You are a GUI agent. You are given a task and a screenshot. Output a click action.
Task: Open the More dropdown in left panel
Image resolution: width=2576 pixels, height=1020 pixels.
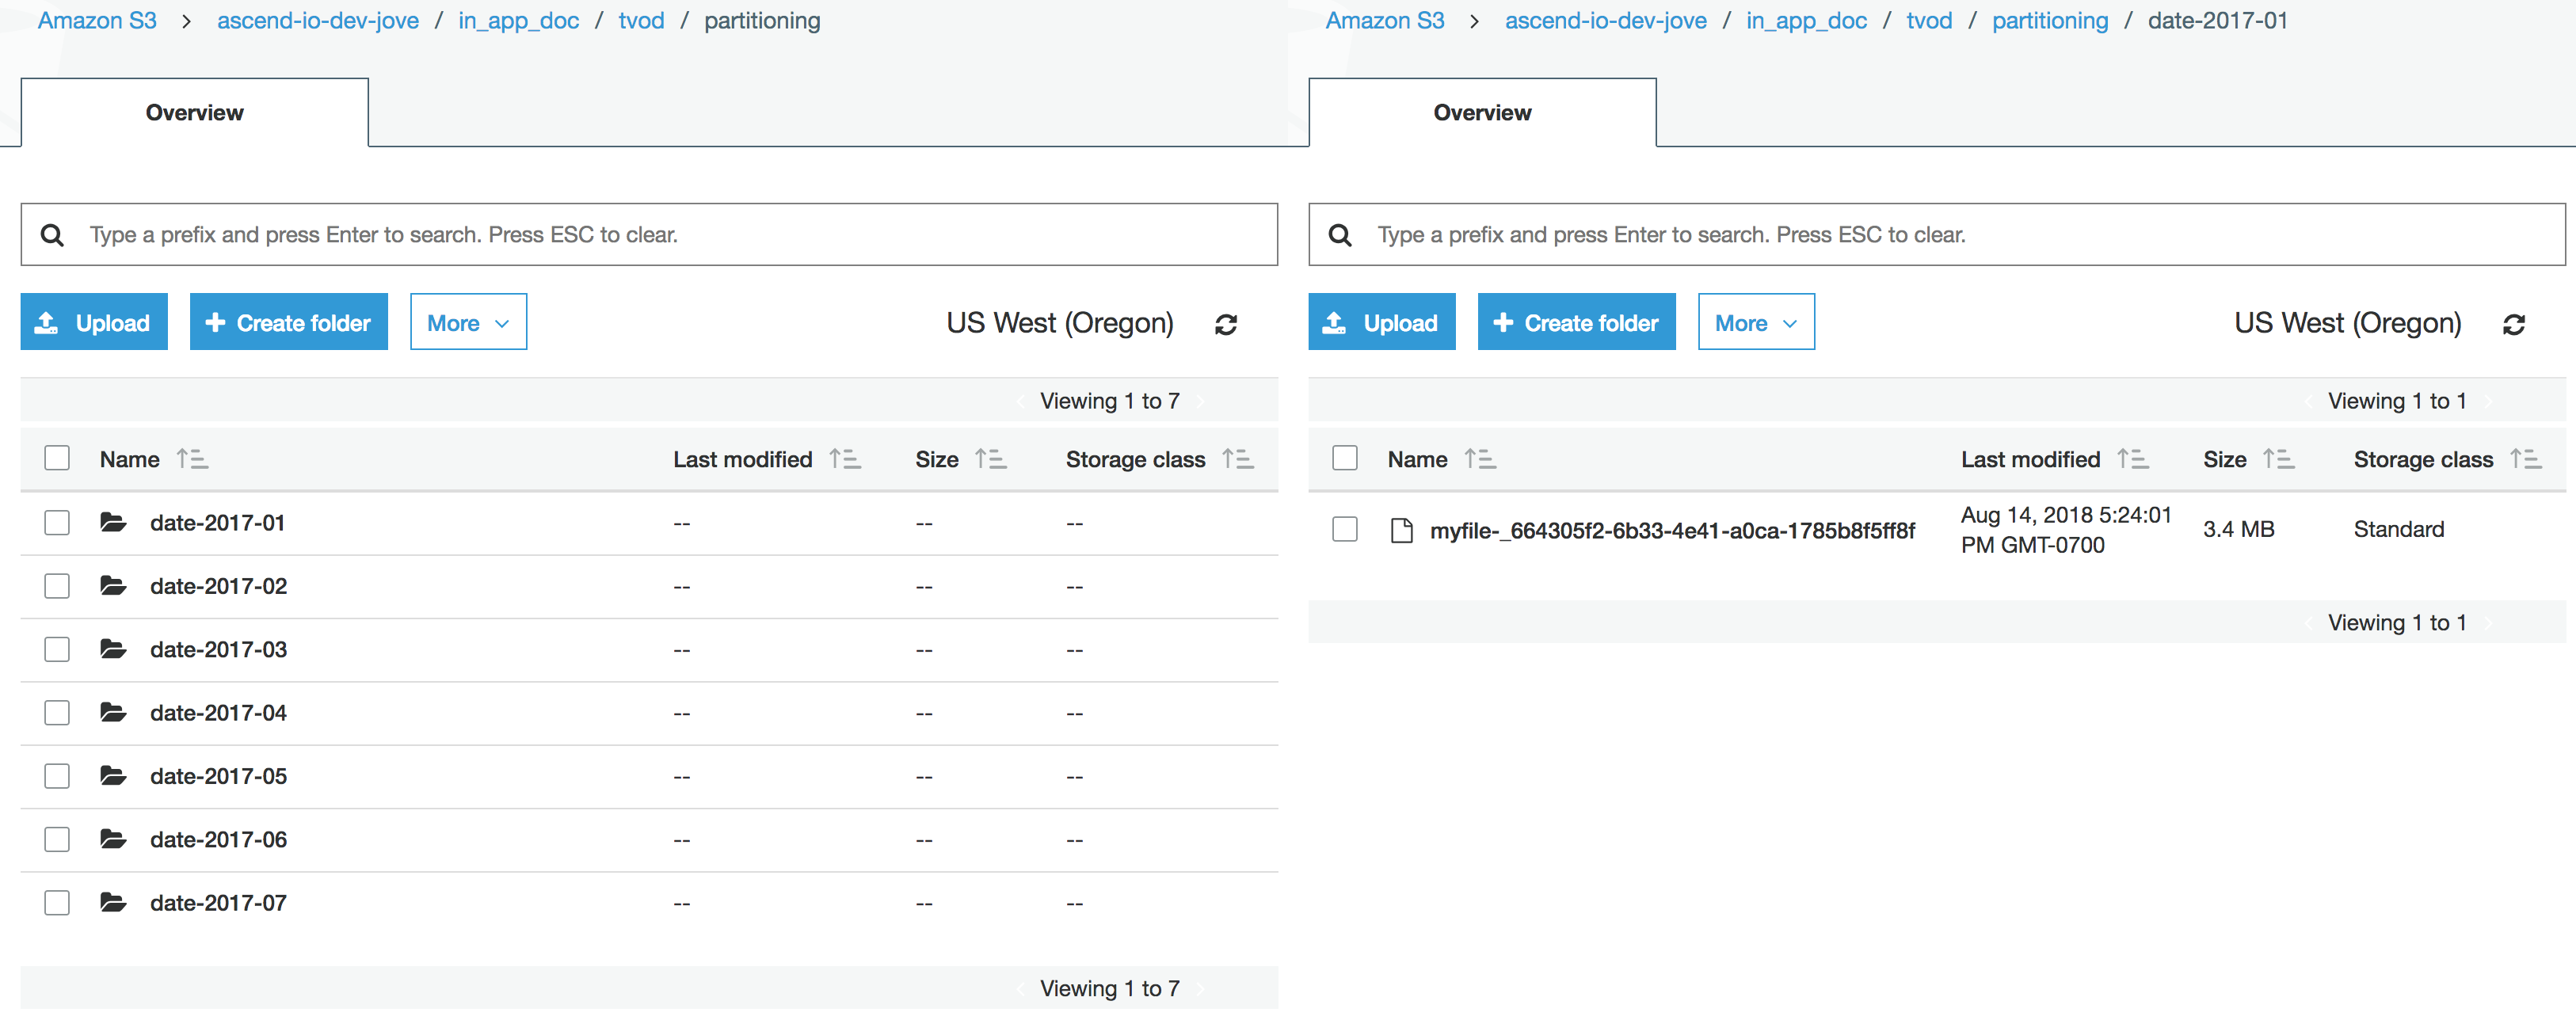click(x=468, y=322)
